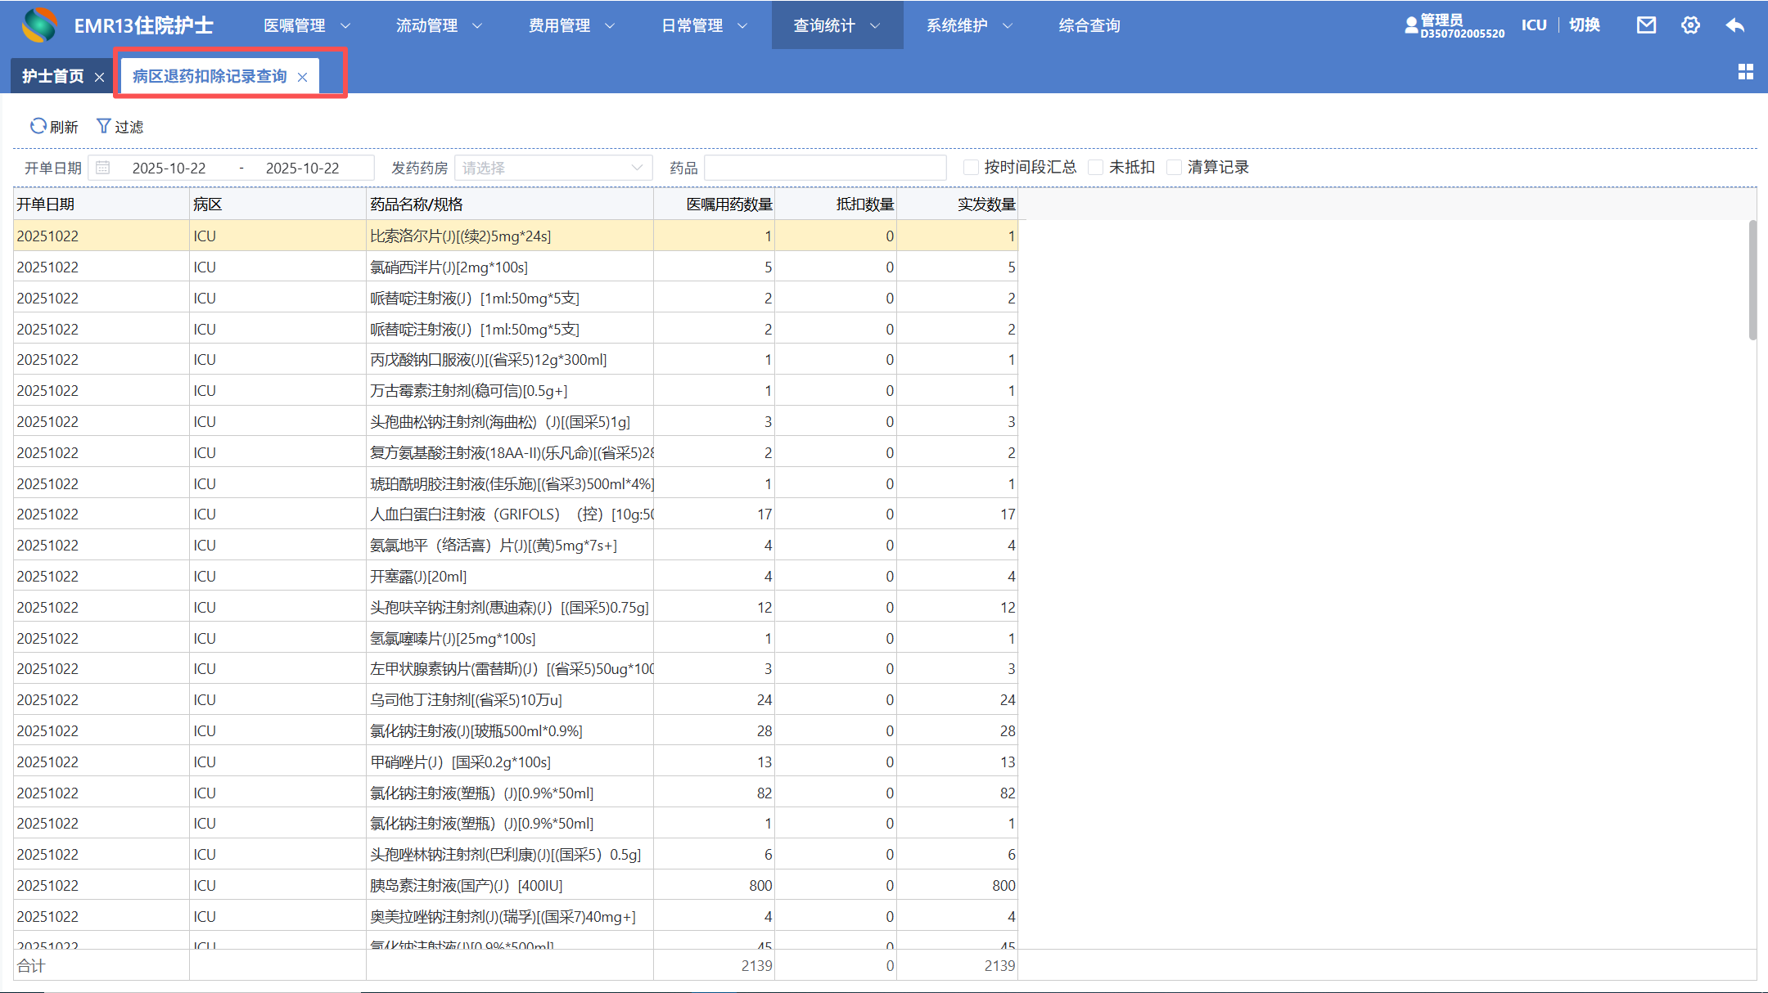Viewport: 1768px width, 993px height.
Task: Open the grid layout icon
Action: (1745, 72)
